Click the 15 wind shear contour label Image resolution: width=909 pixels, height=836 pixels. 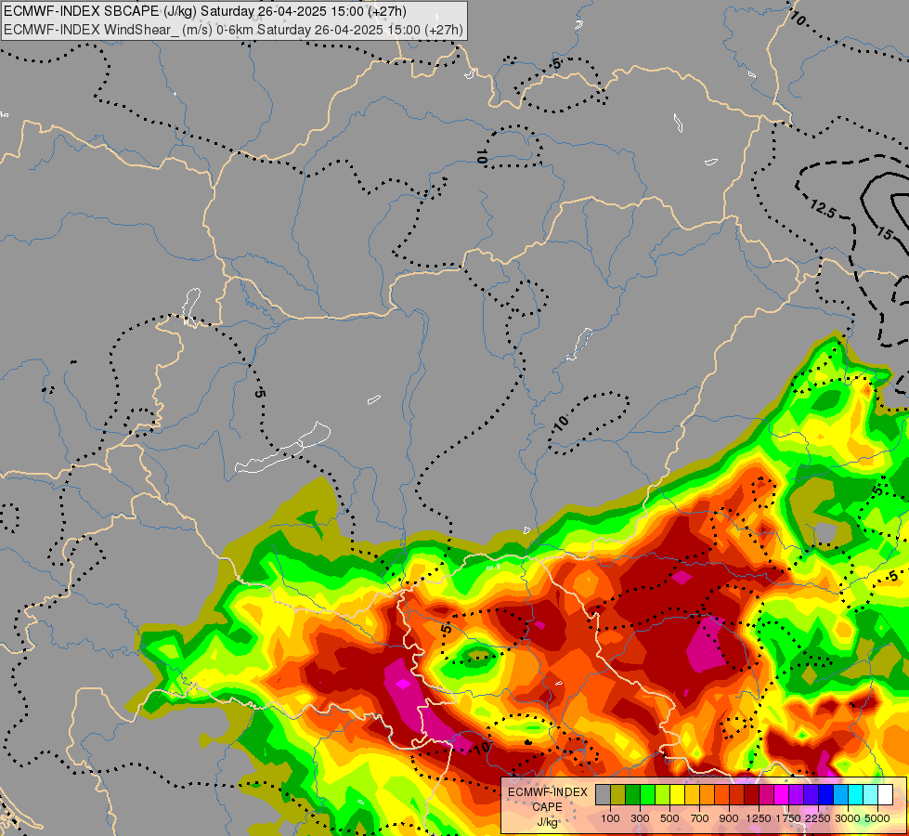[884, 233]
